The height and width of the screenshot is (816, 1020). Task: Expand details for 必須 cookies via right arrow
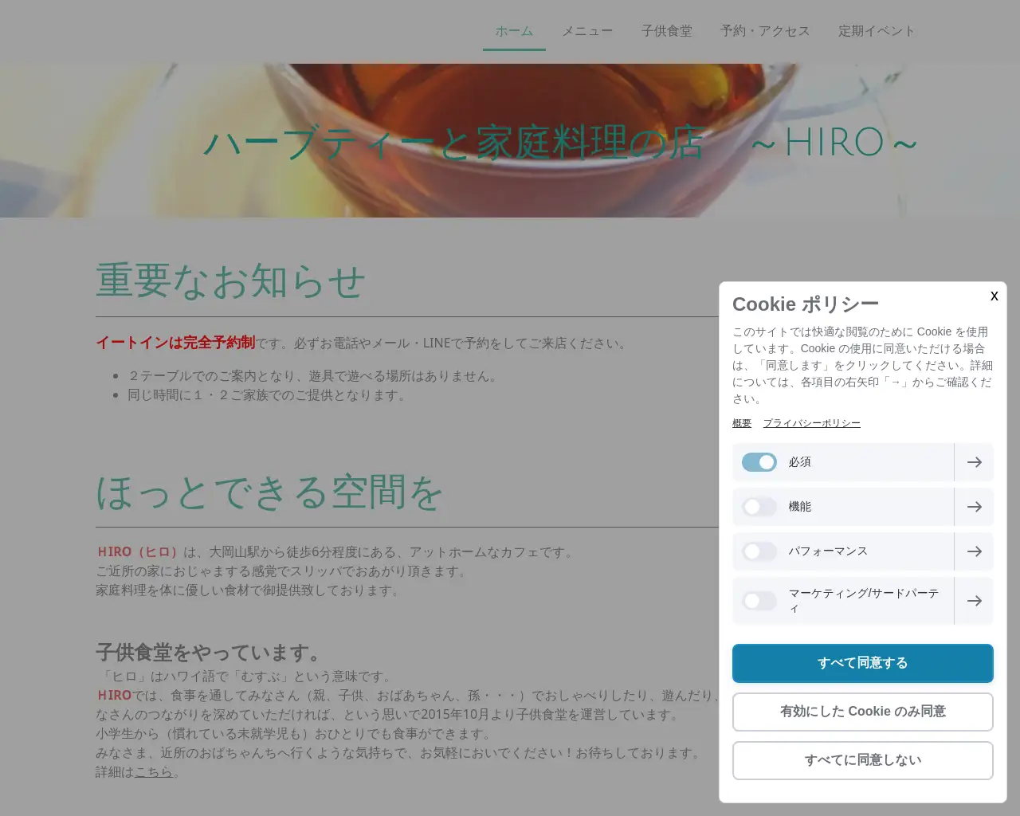(974, 462)
